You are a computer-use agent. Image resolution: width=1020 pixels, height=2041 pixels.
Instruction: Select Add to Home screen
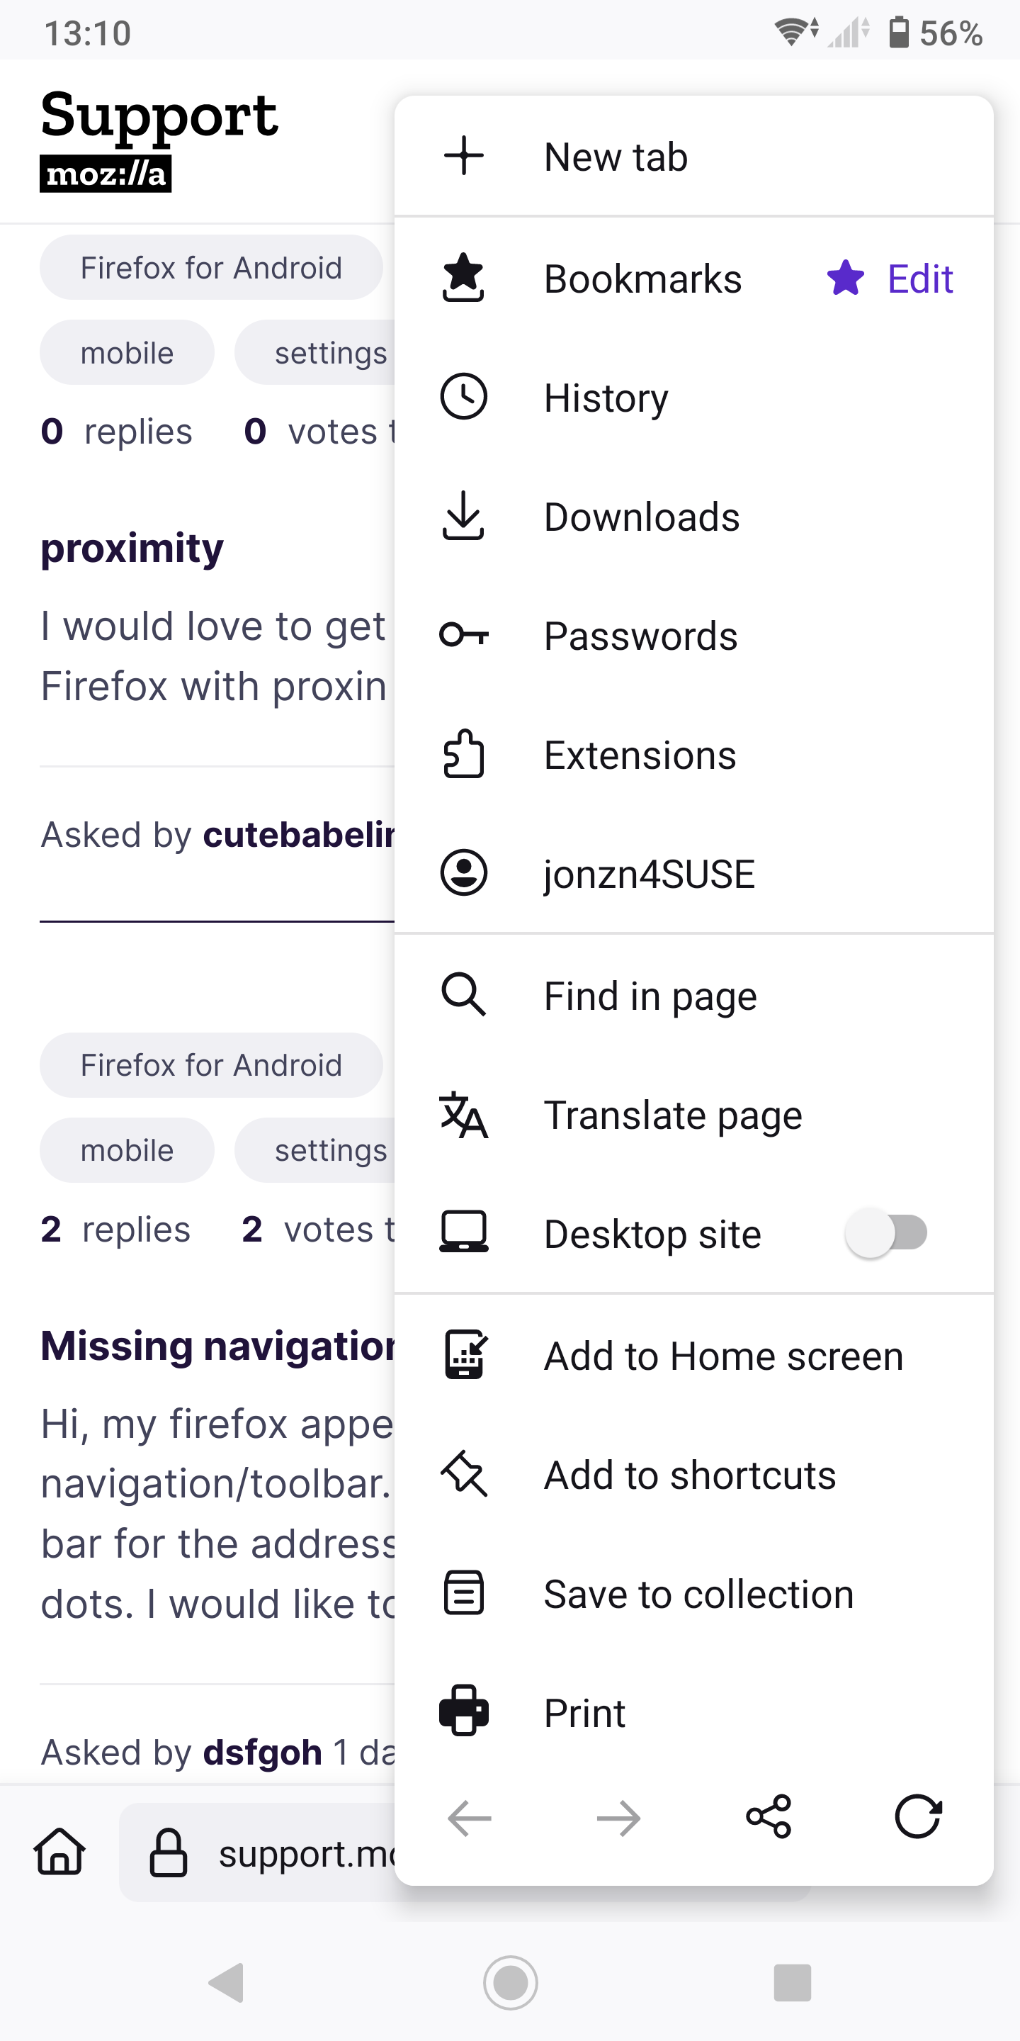tap(693, 1356)
